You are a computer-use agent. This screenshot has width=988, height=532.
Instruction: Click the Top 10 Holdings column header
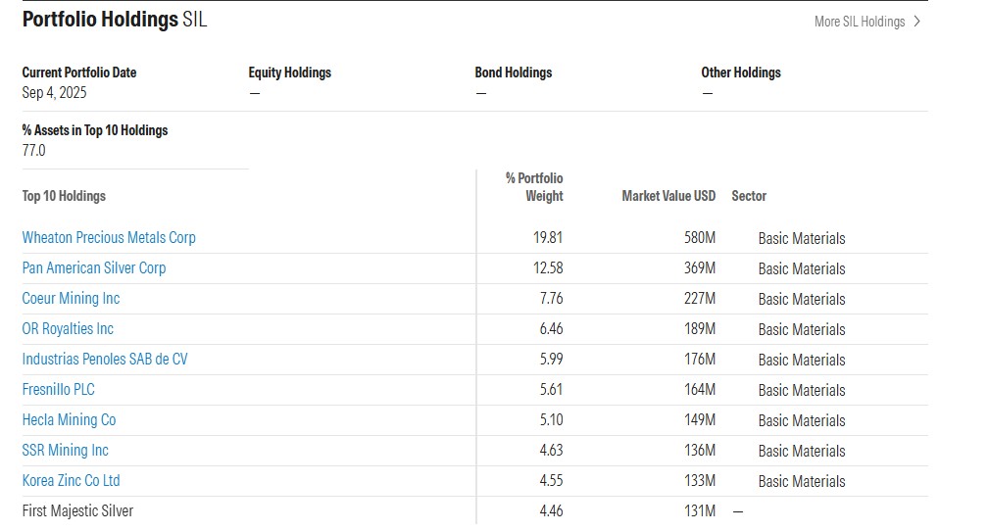pos(64,196)
